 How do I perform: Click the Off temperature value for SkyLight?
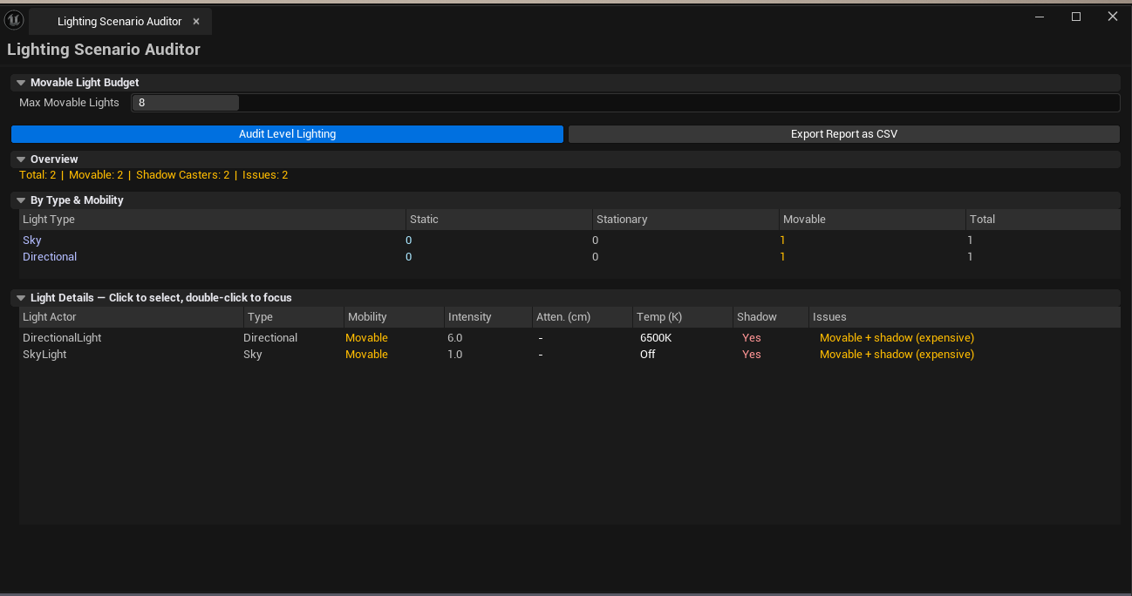coord(648,355)
